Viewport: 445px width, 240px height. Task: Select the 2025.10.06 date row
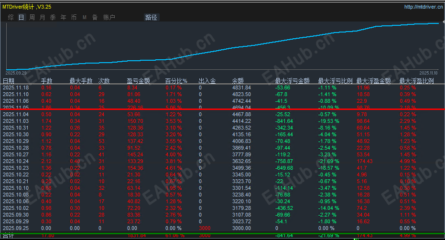223,201
